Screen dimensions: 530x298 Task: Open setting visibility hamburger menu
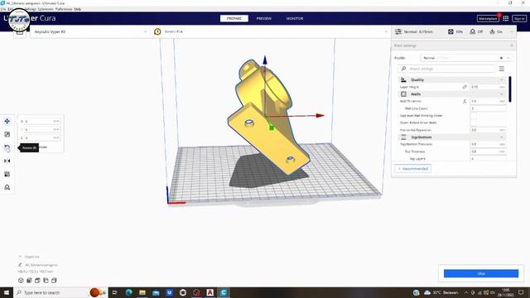pos(502,69)
